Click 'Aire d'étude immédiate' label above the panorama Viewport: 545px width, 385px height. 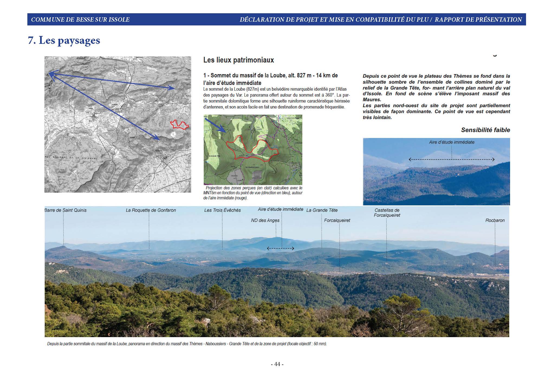pyautogui.click(x=281, y=209)
